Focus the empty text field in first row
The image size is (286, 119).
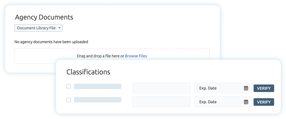161,88
